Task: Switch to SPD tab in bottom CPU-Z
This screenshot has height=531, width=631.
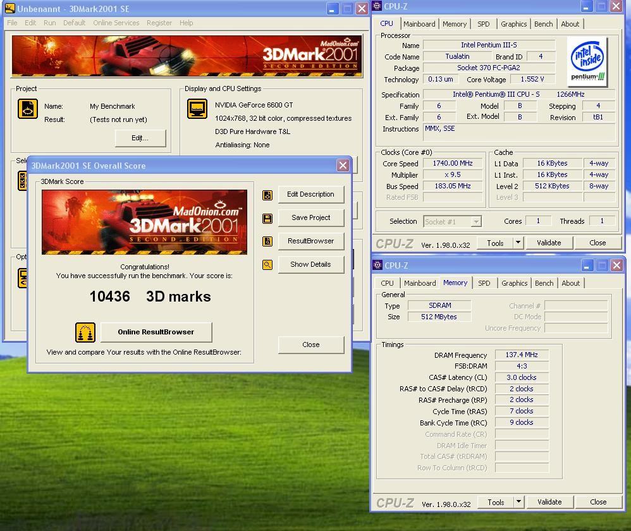Action: click(x=484, y=283)
